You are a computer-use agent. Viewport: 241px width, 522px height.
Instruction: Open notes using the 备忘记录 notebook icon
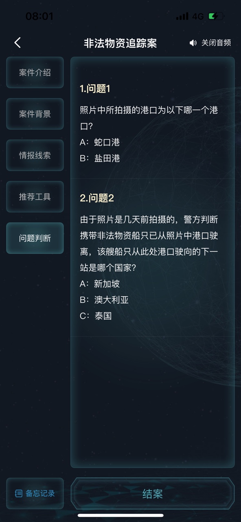(18, 493)
